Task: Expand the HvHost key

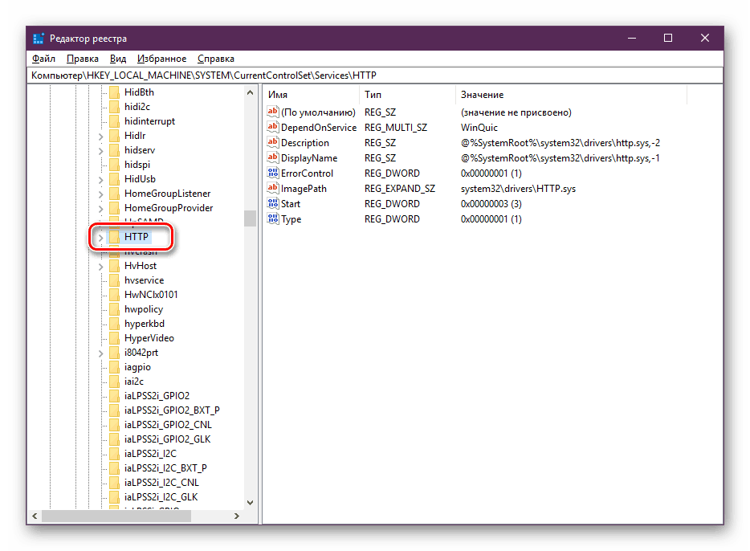Action: tap(100, 267)
